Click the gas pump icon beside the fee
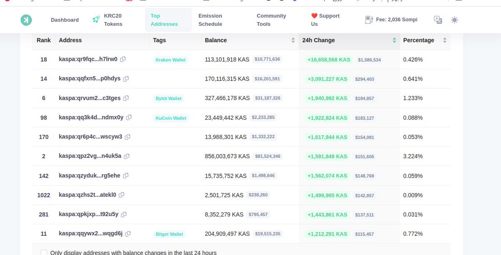This screenshot has width=501, height=255. coord(369,19)
